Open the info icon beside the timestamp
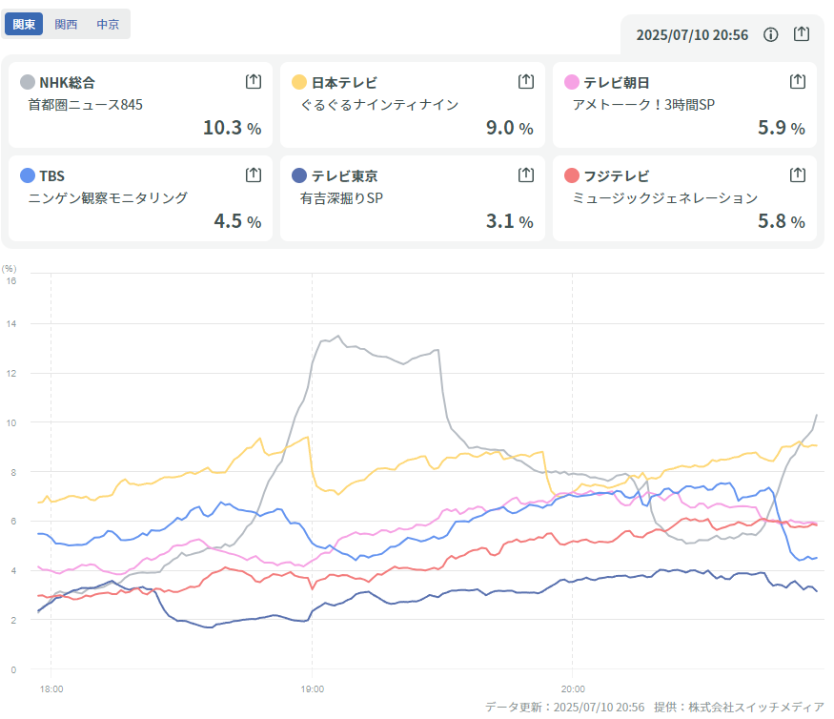The height and width of the screenshot is (719, 834). point(771,34)
